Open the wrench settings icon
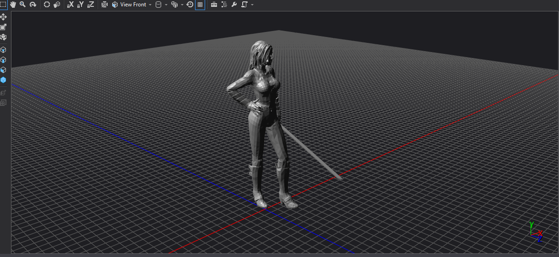The image size is (559, 257). coord(234,5)
